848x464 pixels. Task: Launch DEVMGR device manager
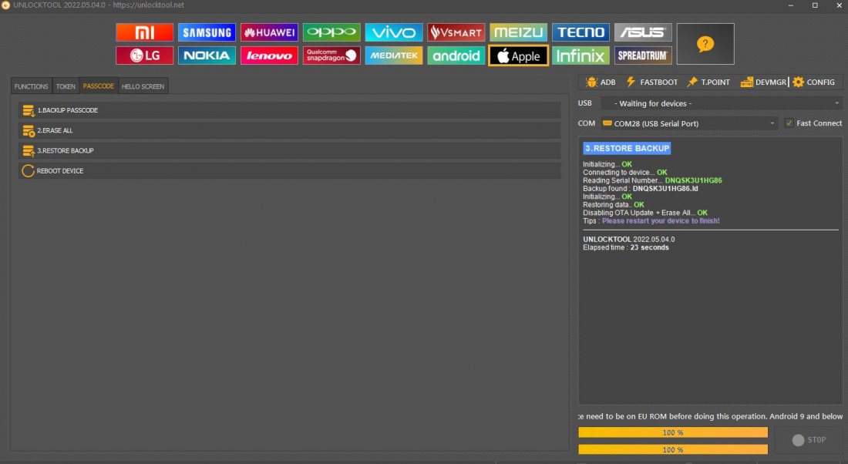click(x=764, y=82)
